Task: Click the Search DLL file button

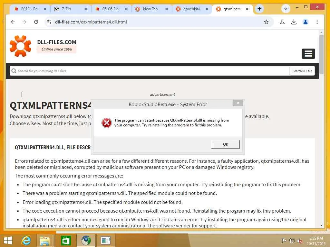Action: (302, 71)
